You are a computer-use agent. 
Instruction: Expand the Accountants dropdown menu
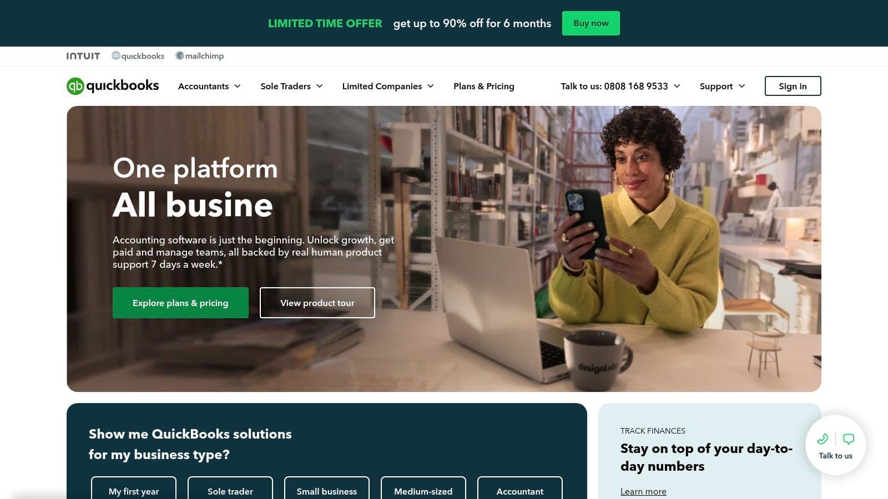pos(209,86)
